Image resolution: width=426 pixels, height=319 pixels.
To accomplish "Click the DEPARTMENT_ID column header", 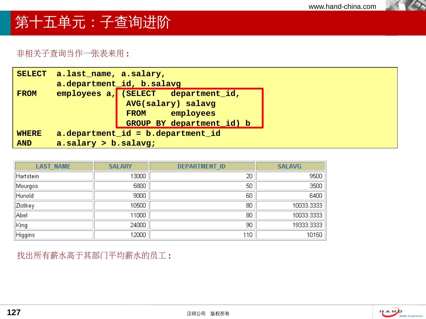I will click(x=202, y=166).
